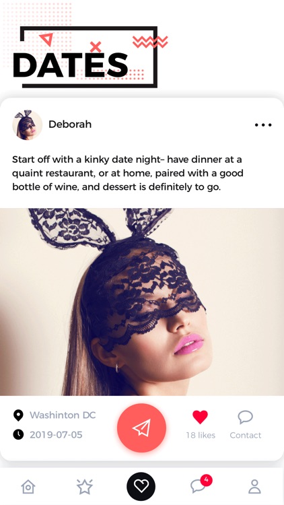Open Deborah's profile name link

70,125
